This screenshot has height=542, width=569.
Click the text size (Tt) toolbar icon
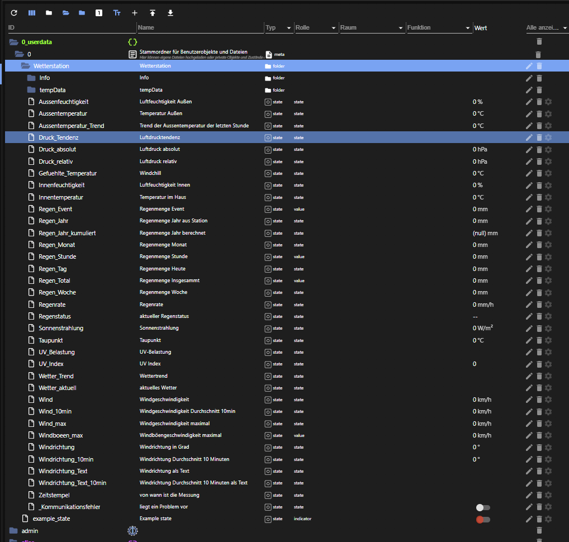pyautogui.click(x=117, y=13)
